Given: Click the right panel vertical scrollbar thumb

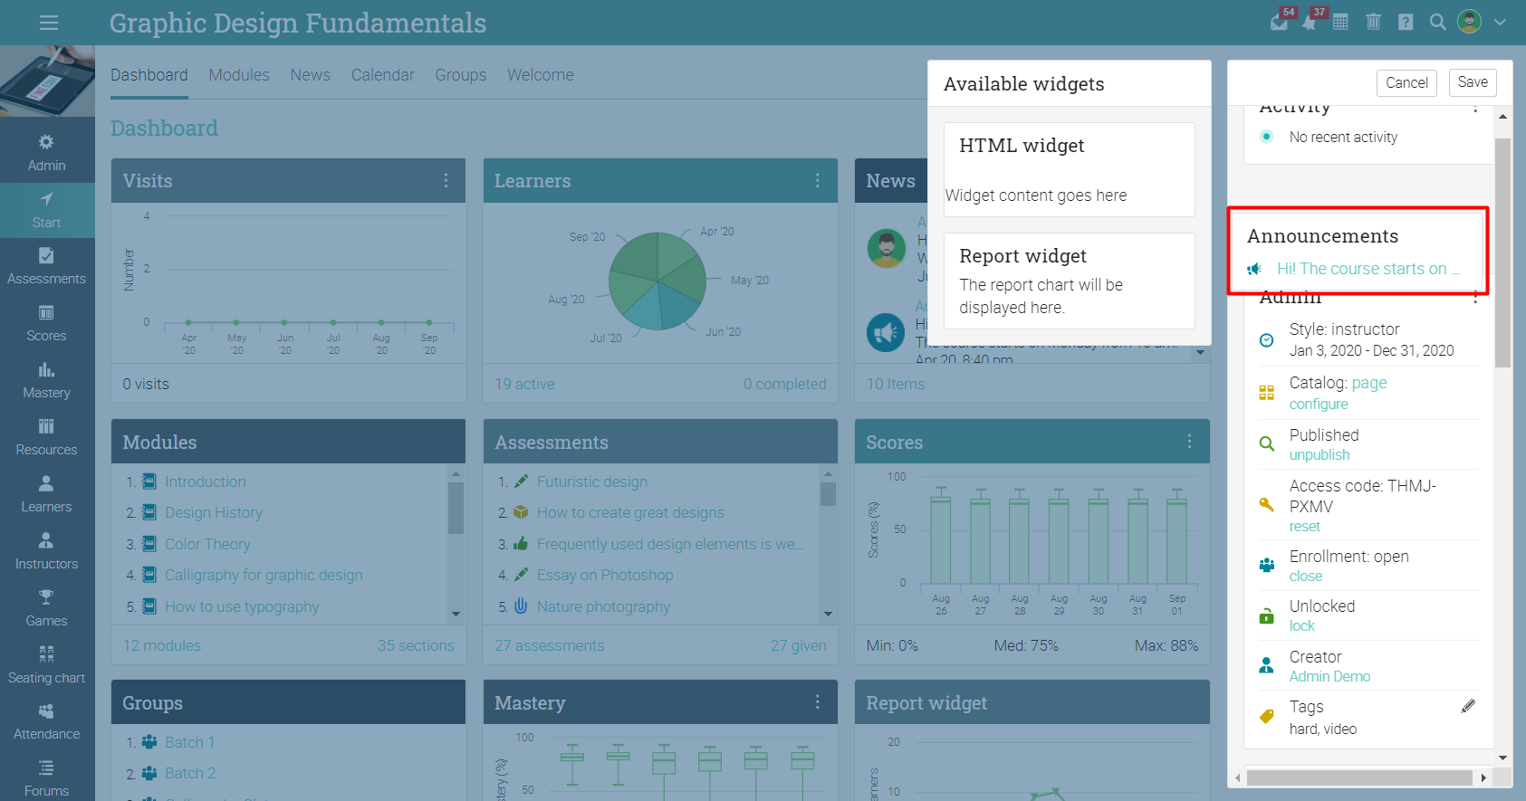Looking at the screenshot, I should point(1502,253).
